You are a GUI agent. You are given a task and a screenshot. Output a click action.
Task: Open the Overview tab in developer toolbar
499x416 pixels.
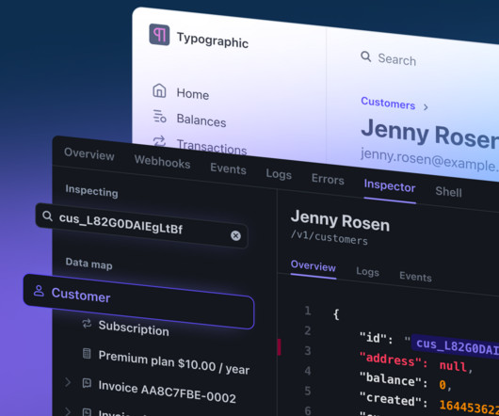[x=89, y=154]
